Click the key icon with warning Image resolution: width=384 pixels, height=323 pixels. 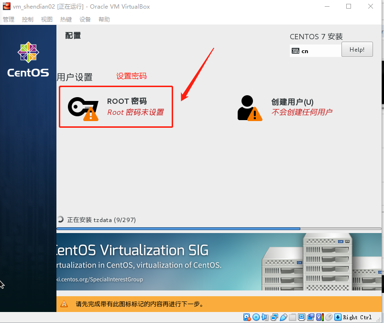[83, 109]
